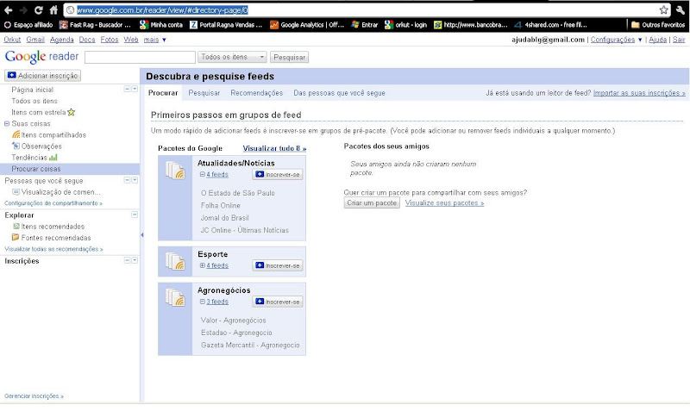This screenshot has height=417, width=690.
Task: Select the Folha Online feed entry
Action: point(221,205)
